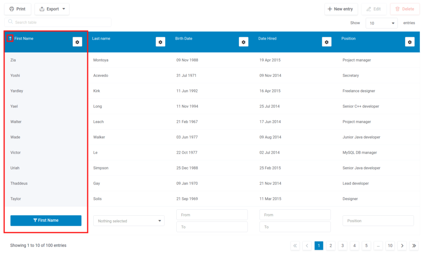Open Position column settings gear
Screen dimensions: 426x253
point(410,42)
